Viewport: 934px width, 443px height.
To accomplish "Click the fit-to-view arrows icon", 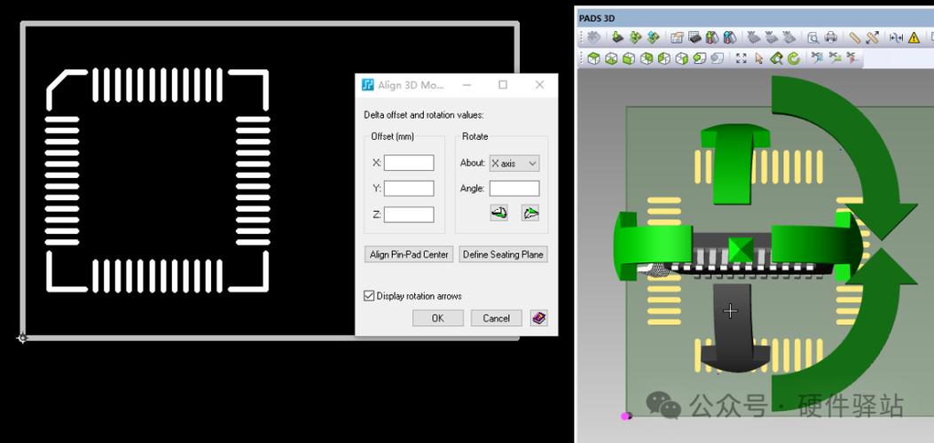I will [x=741, y=58].
